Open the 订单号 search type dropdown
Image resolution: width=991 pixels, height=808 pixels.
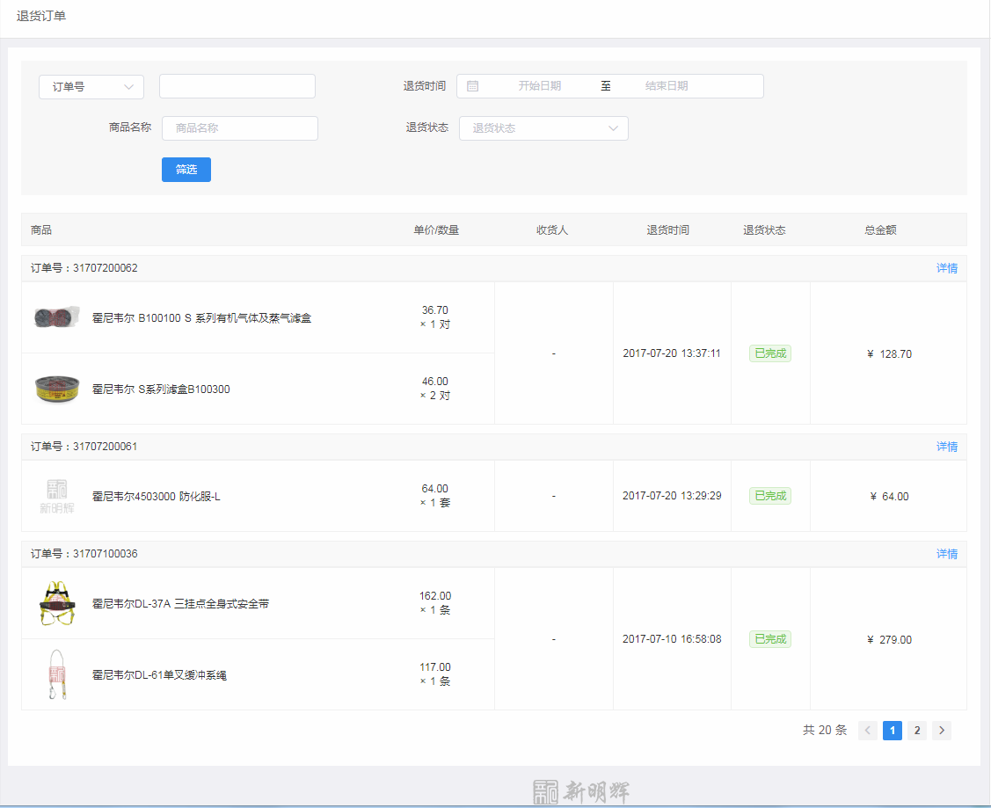[x=91, y=86]
